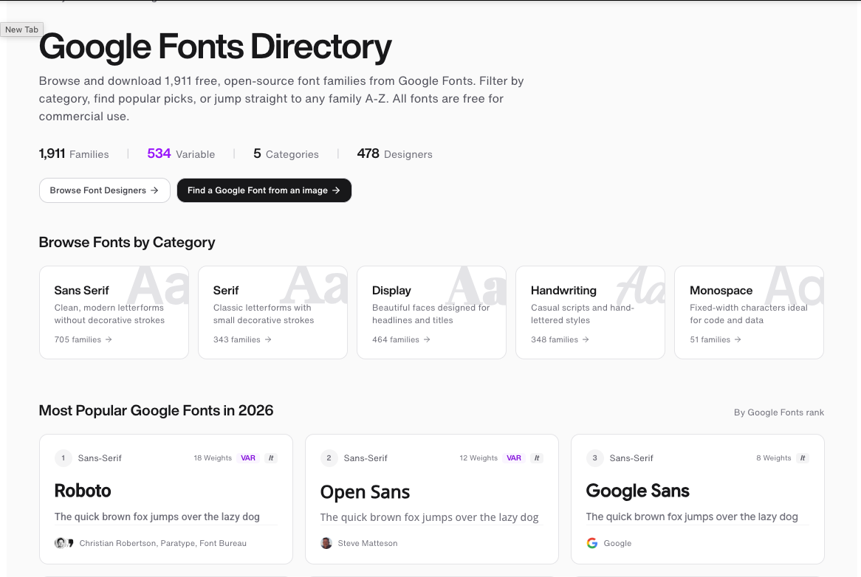Click Browse Fonts by Category heading
Image resolution: width=861 pixels, height=577 pixels.
click(x=127, y=243)
